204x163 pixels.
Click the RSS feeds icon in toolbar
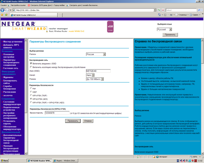[x=165, y=15]
